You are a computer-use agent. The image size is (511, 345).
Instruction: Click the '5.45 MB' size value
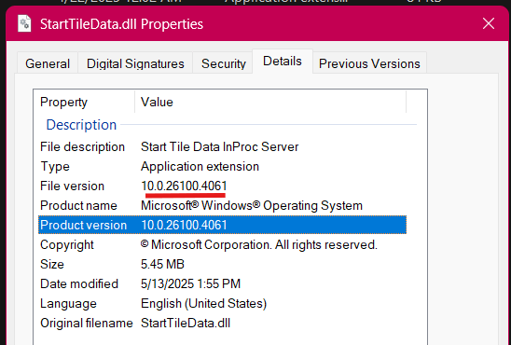click(x=162, y=264)
